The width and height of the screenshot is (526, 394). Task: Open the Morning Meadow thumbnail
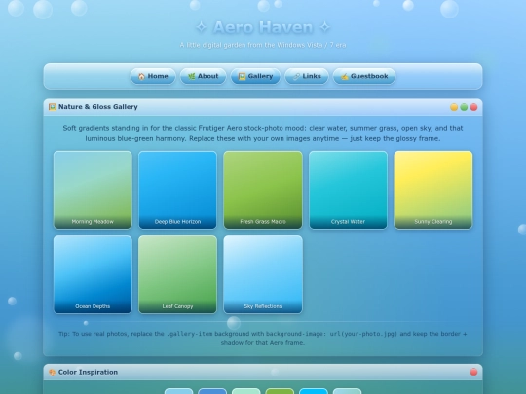point(93,190)
